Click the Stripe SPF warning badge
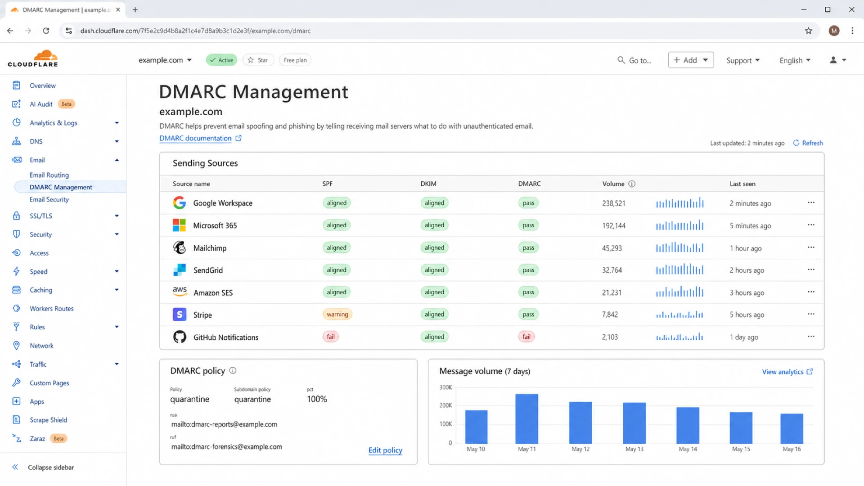 tap(337, 314)
